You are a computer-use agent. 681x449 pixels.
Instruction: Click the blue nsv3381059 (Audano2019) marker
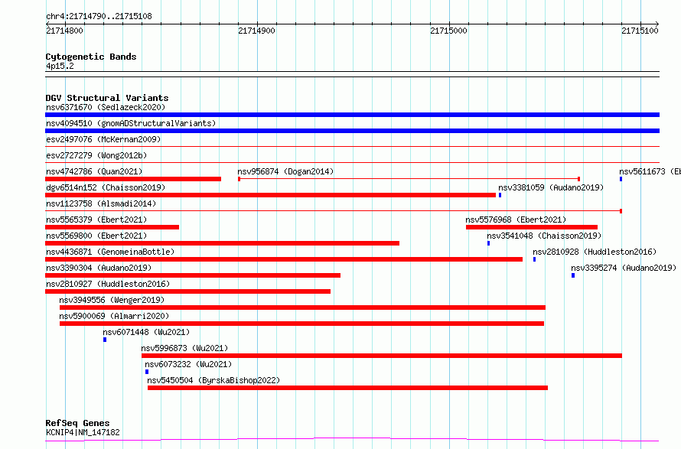pyautogui.click(x=500, y=195)
